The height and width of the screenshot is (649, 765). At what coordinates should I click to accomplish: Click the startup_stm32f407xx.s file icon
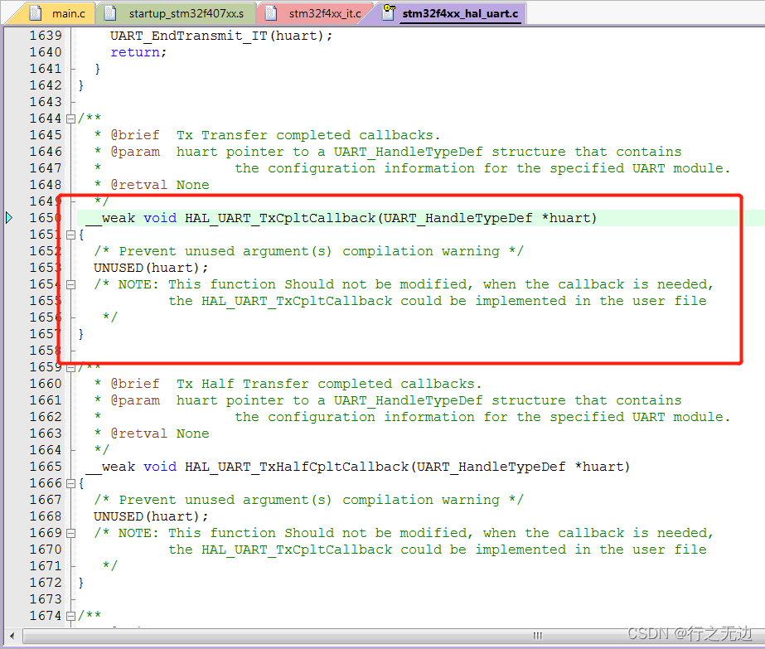pyautogui.click(x=111, y=13)
